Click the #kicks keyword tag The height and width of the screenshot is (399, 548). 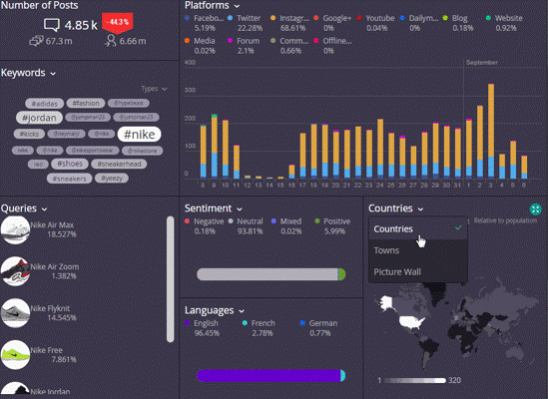(29, 134)
